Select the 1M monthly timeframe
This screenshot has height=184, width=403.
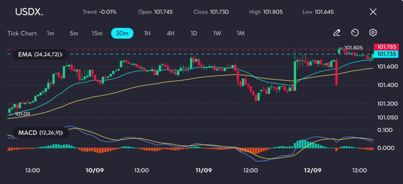coord(240,33)
